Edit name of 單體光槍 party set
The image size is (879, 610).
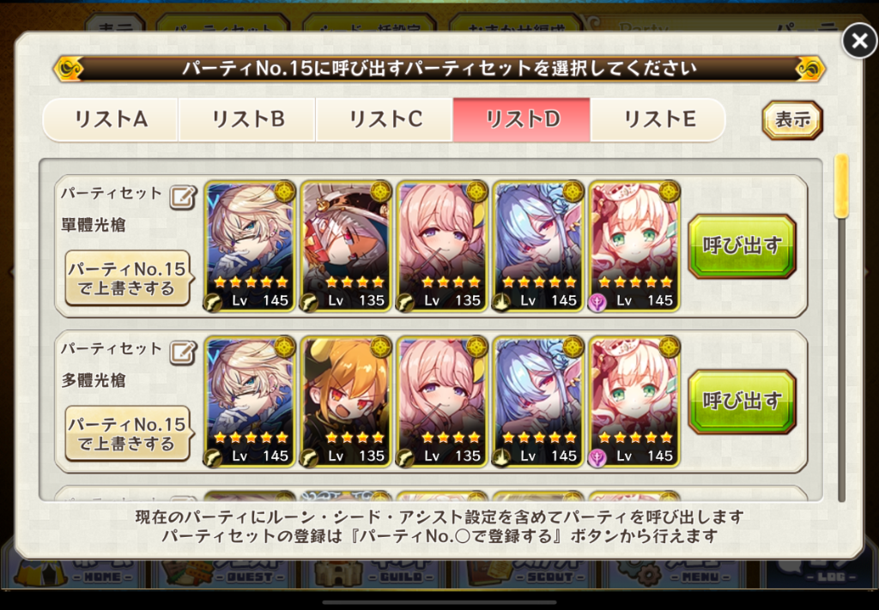coord(184,197)
